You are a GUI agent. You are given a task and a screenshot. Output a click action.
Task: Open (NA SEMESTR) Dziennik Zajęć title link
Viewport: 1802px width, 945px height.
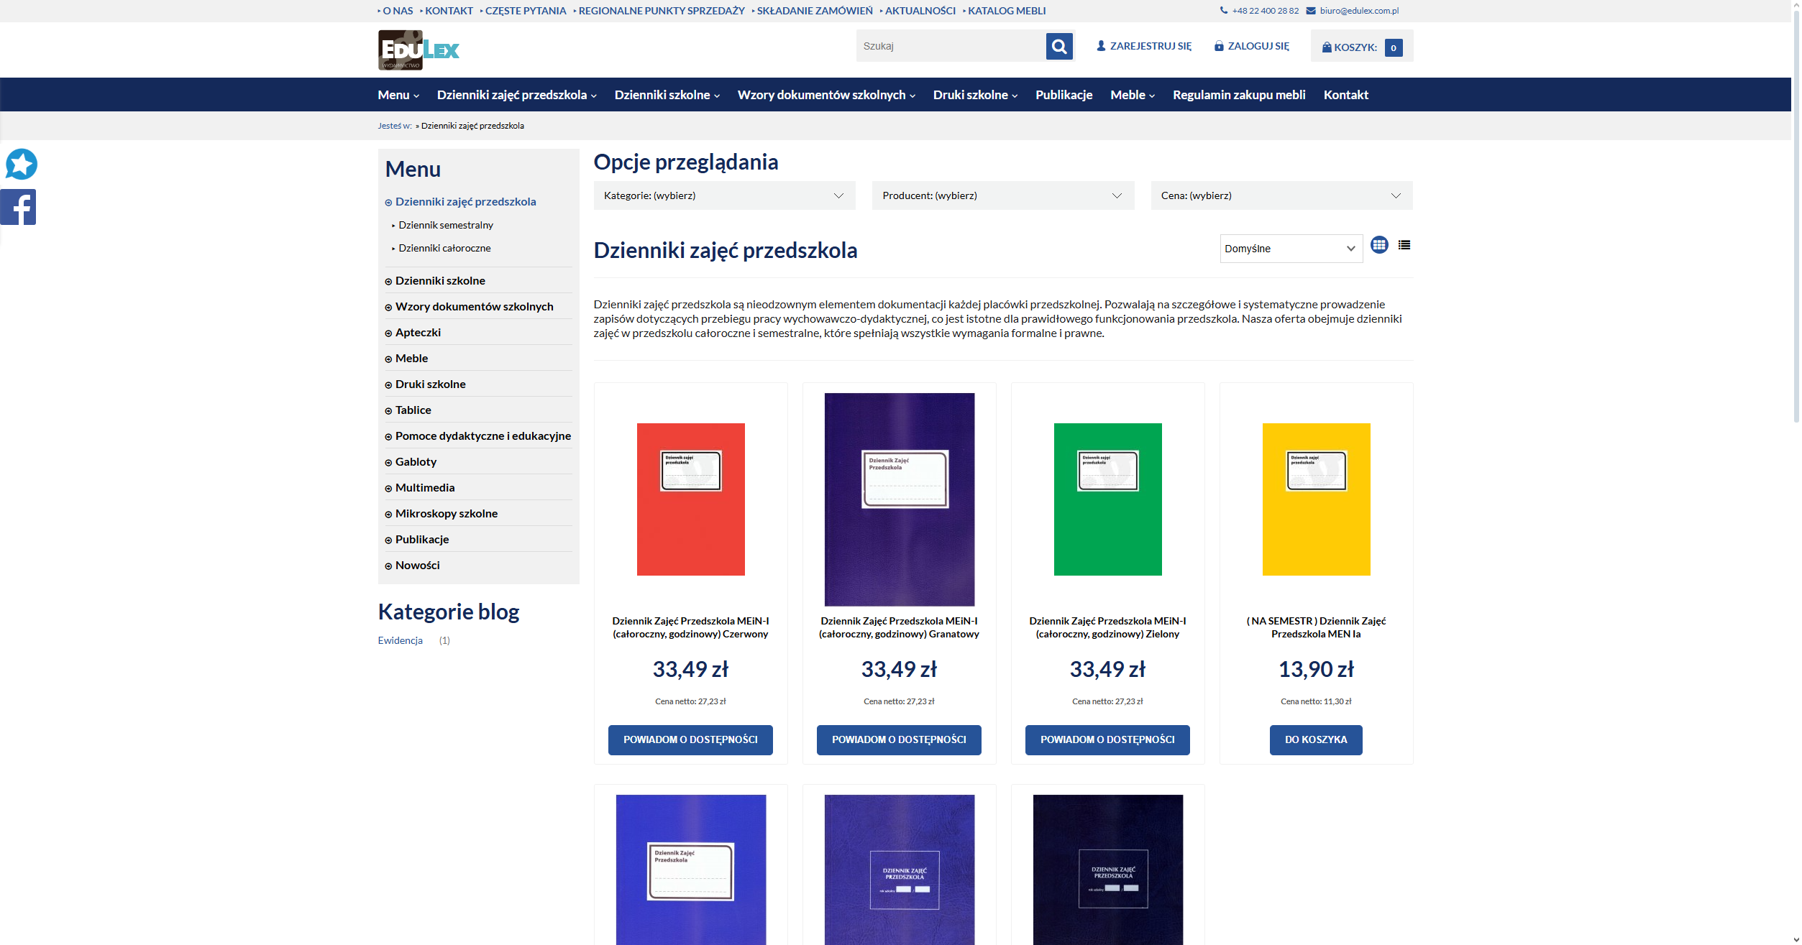[x=1316, y=627]
